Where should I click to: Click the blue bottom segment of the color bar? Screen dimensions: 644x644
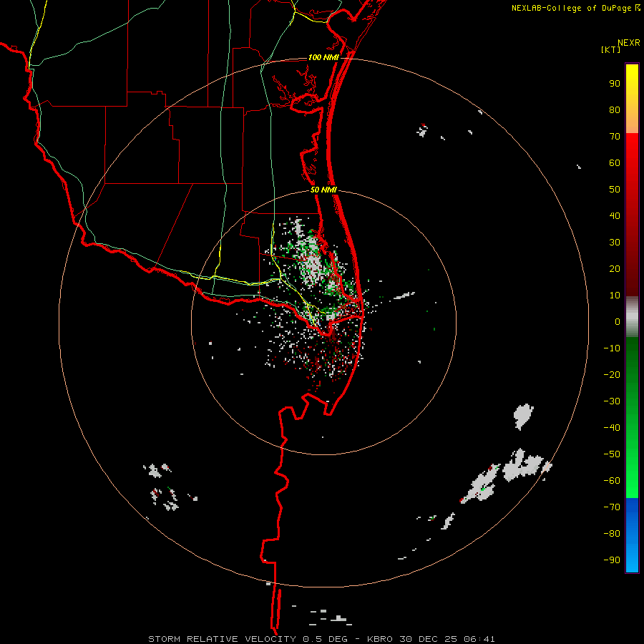point(632,535)
